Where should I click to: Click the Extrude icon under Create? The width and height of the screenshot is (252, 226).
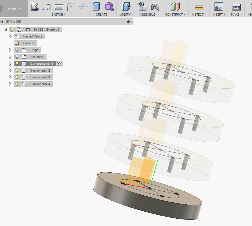(97, 7)
